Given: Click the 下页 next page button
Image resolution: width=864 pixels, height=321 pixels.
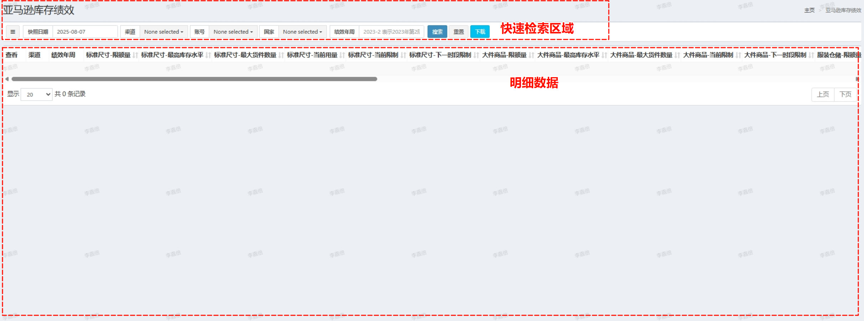Looking at the screenshot, I should [x=845, y=95].
